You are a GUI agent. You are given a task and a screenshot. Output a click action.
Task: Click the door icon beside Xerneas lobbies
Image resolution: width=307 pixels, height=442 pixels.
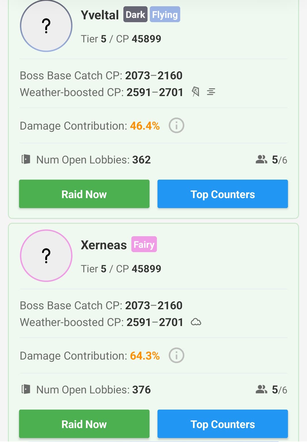pos(26,389)
